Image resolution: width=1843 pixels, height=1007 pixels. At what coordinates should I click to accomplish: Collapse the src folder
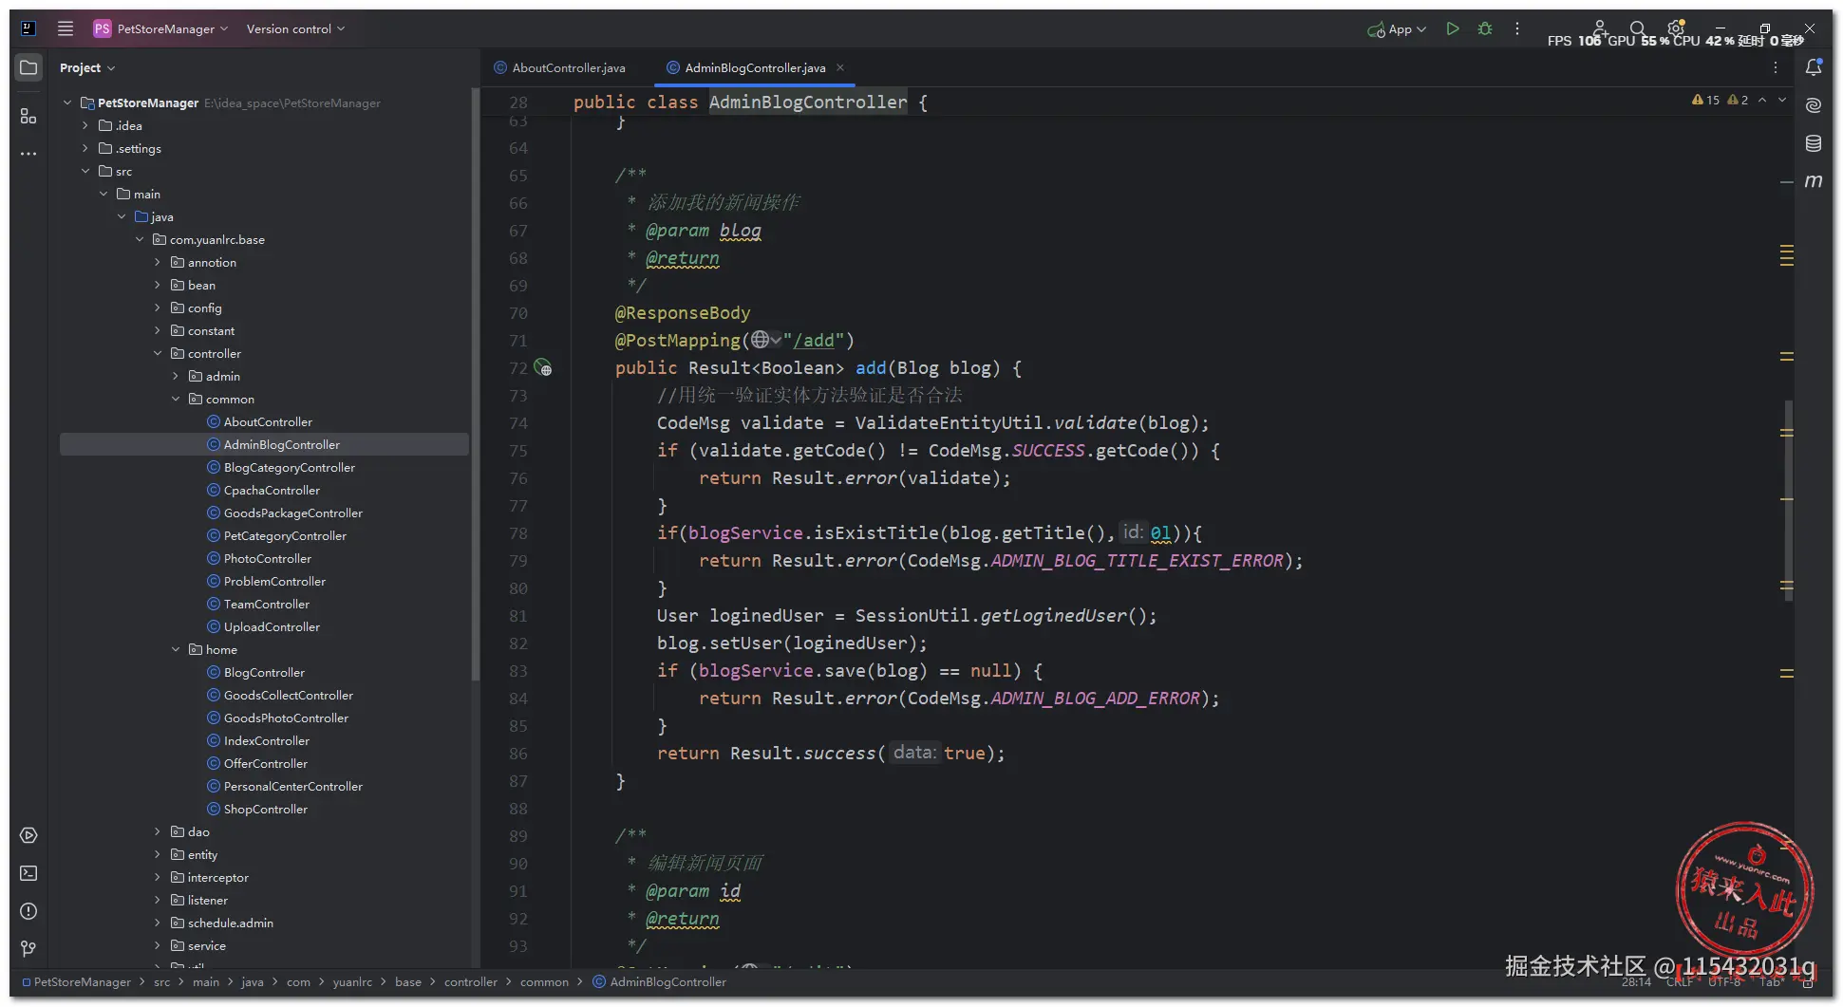pyautogui.click(x=85, y=171)
